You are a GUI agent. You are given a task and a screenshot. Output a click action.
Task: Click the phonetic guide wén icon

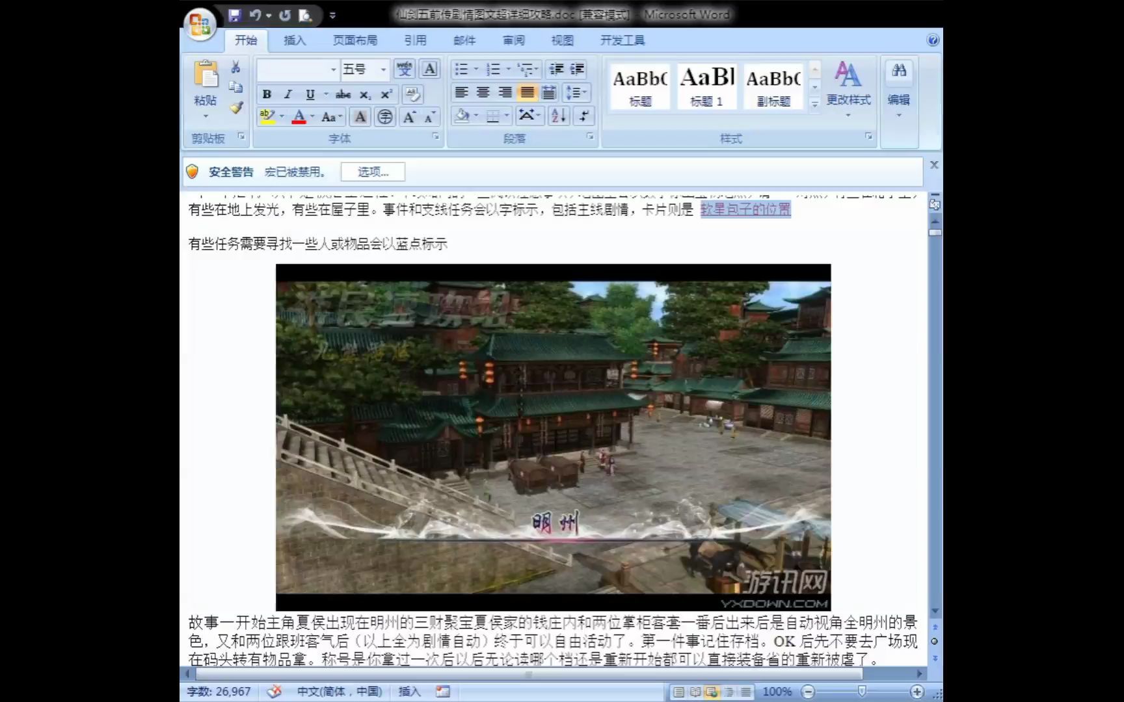click(405, 69)
